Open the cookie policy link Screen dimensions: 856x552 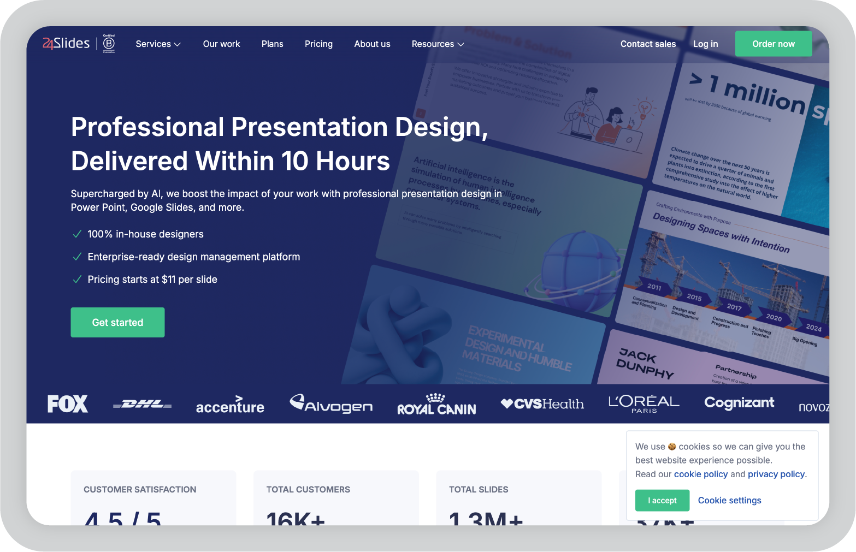pyautogui.click(x=701, y=474)
